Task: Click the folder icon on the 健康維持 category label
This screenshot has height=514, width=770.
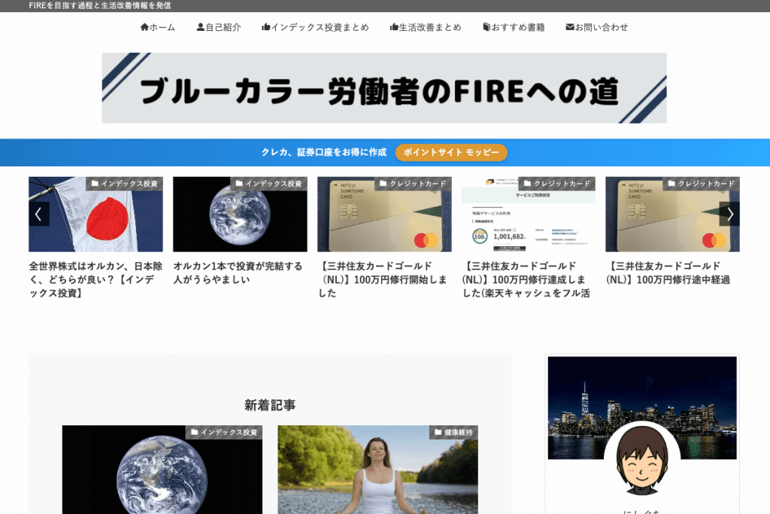Action: tap(436, 432)
